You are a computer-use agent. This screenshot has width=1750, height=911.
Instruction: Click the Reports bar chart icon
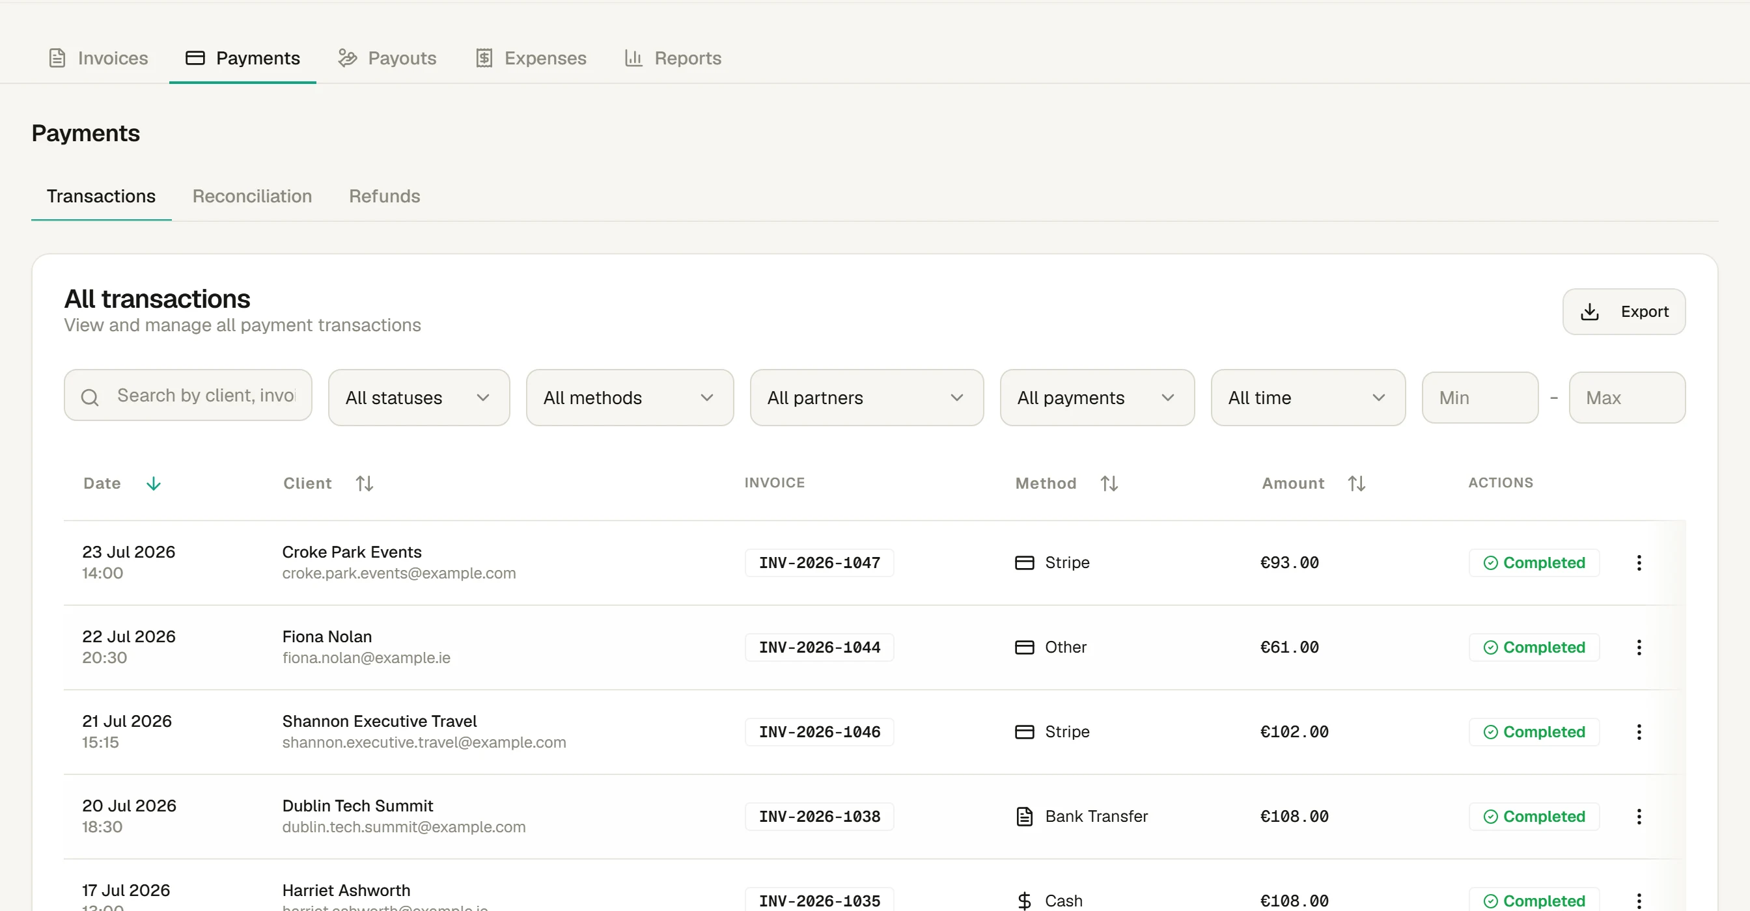[x=633, y=59]
